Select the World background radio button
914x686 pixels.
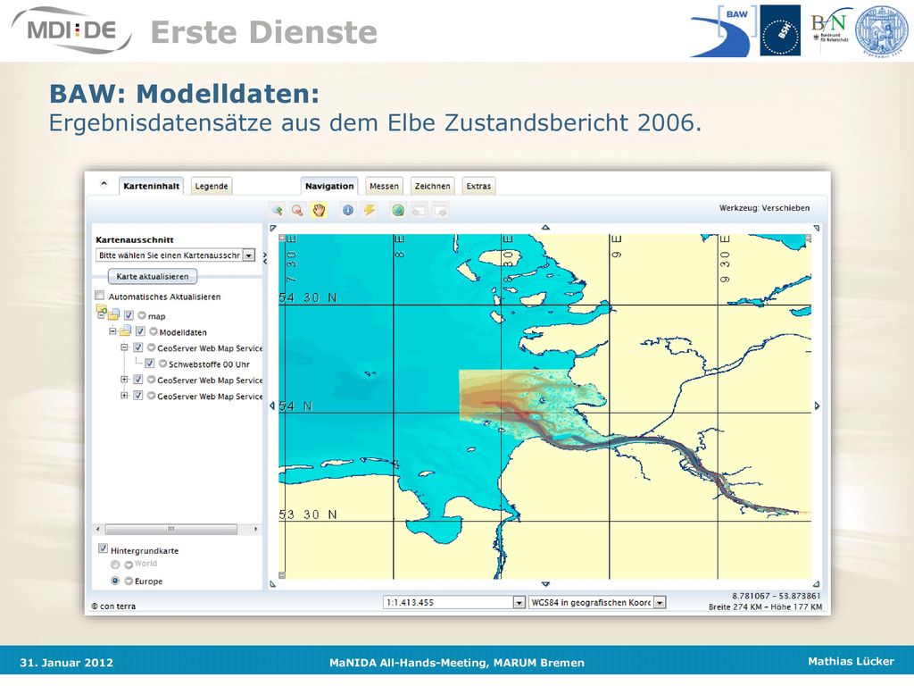click(115, 565)
